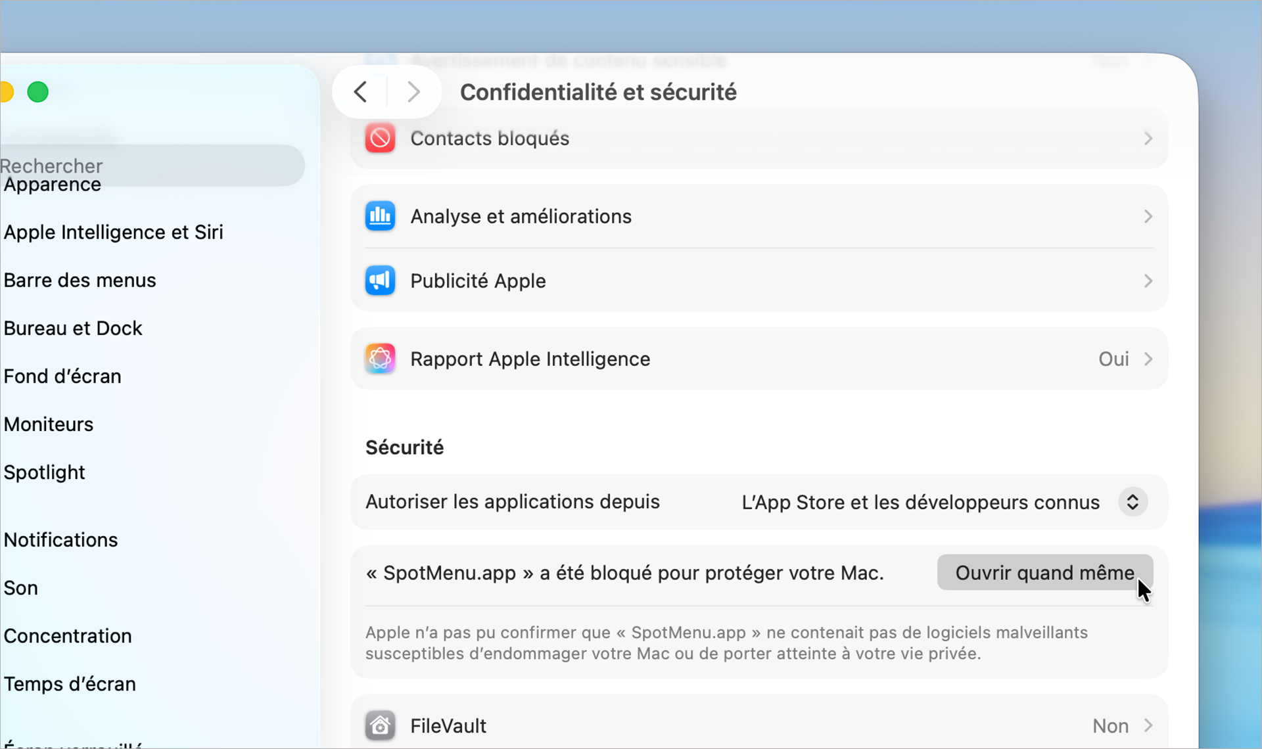Expand the Publicité Apple chevron
Screen dimensions: 1262x749
(1148, 281)
